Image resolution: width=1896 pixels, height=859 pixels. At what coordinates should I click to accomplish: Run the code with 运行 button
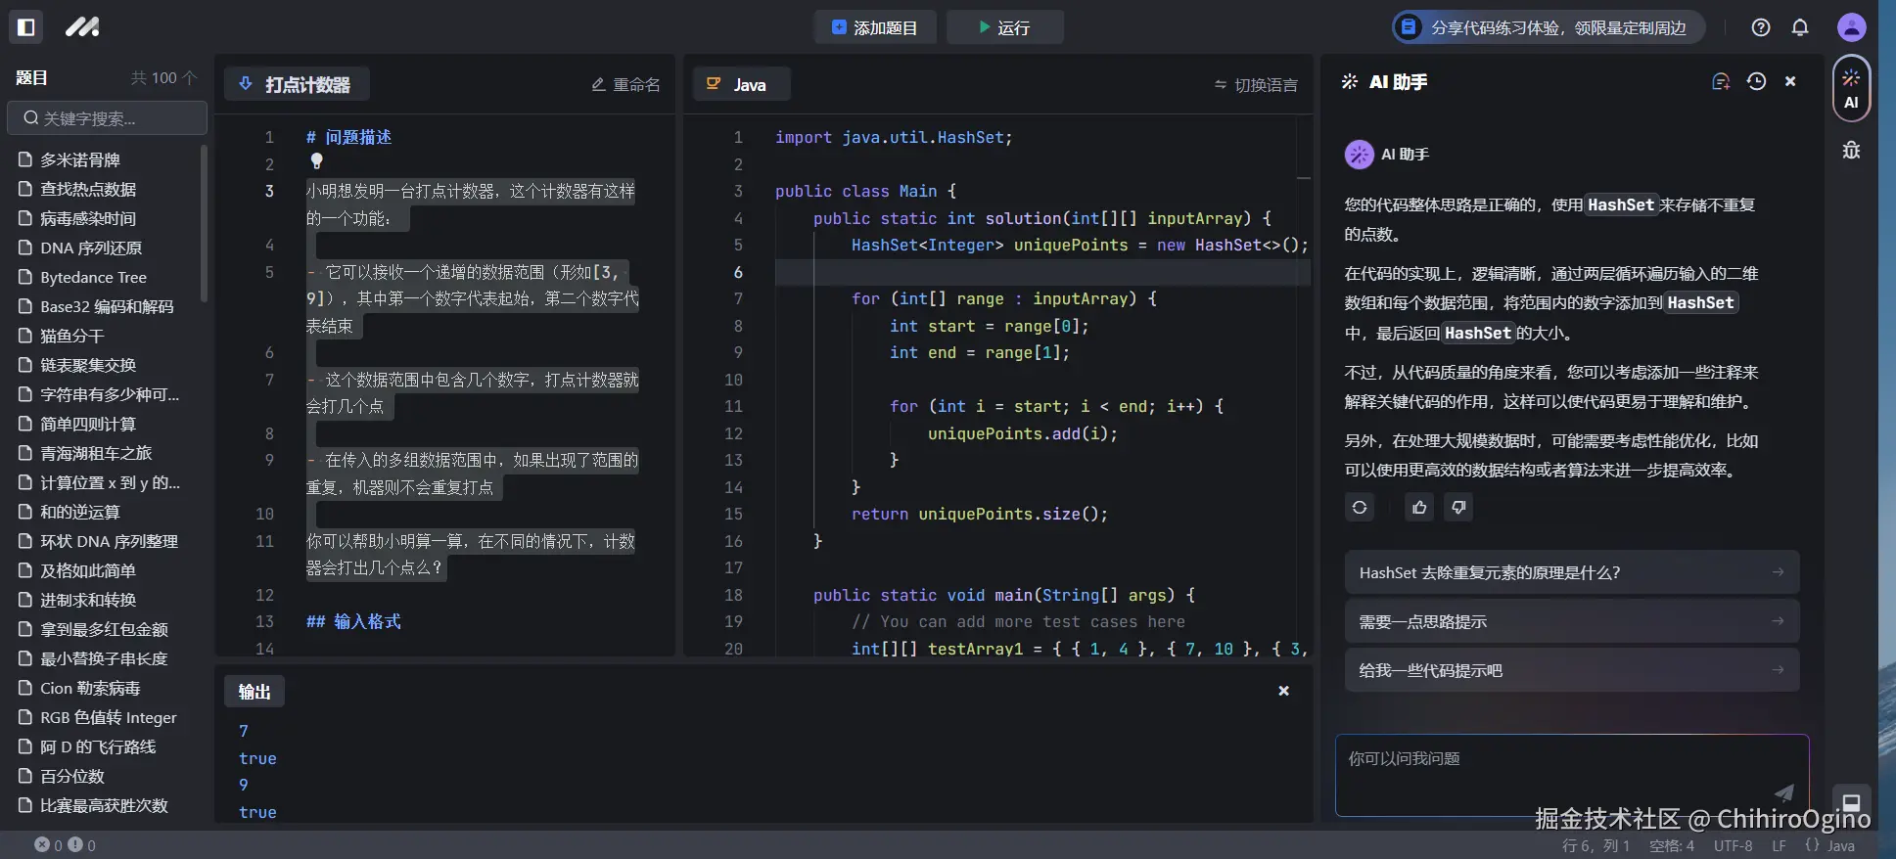tap(1004, 27)
